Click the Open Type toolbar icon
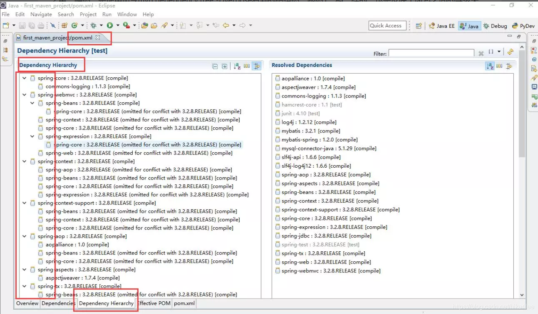Image resolution: width=538 pixels, height=314 pixels. tap(145, 25)
